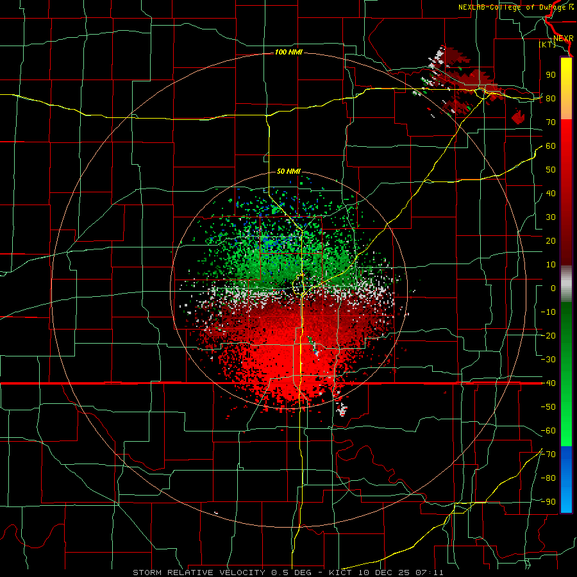The height and width of the screenshot is (577, 577).
Task: Click the -70 value on the velocity scale
Action: click(548, 455)
